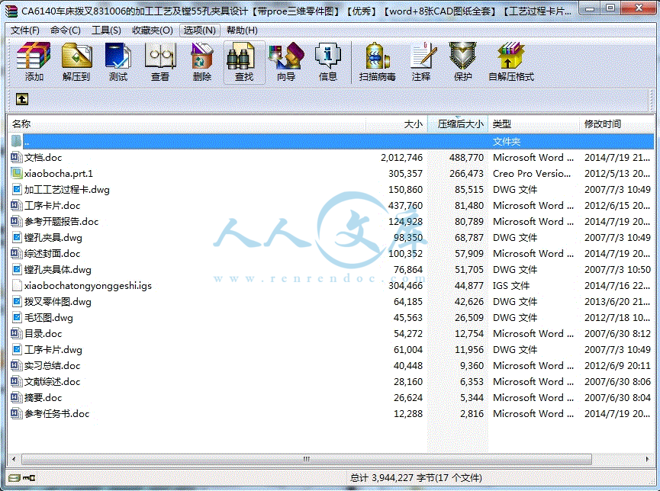Viewport: 660px width, 491px height.
Task: Sort by the 名称 column header
Action: (186, 124)
